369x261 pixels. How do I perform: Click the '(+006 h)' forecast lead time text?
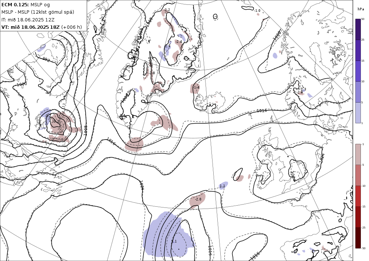pos(72,27)
